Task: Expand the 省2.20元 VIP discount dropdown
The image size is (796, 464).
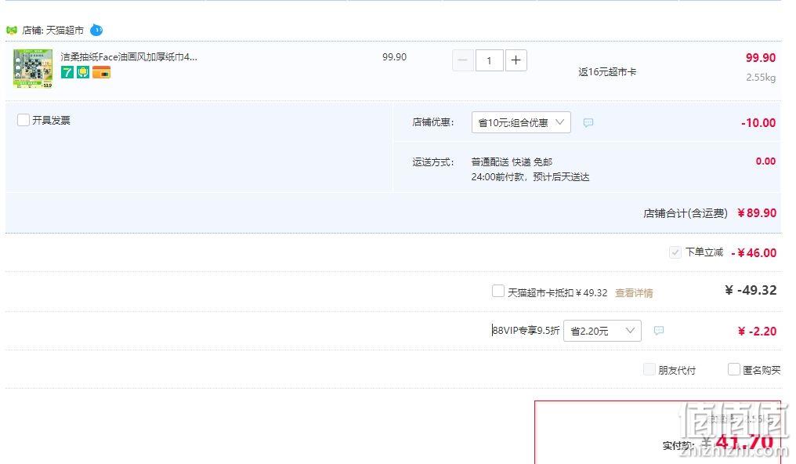Action: pyautogui.click(x=602, y=331)
